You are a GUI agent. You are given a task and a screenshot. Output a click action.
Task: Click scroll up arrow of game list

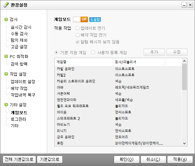point(184,61)
